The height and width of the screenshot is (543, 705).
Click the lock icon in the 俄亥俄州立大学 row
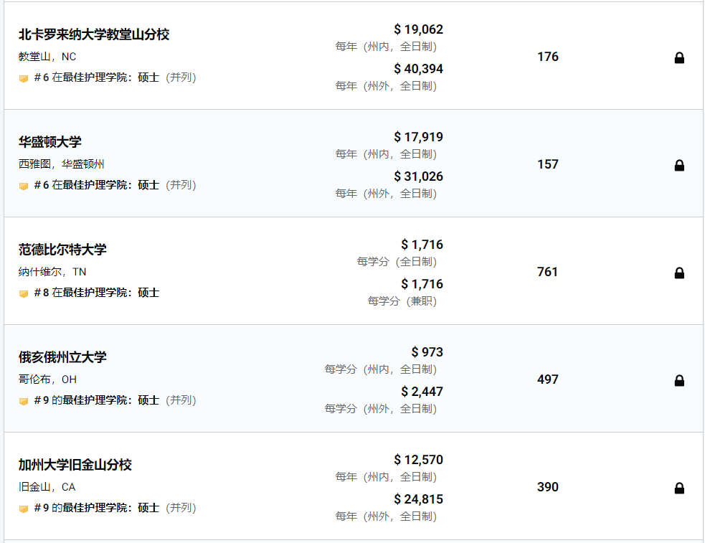[x=679, y=380]
